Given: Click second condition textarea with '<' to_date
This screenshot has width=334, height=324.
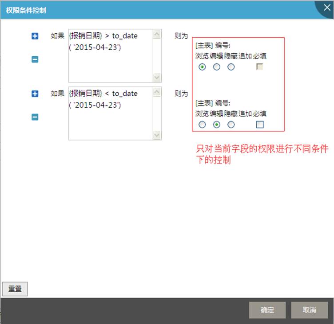Looking at the screenshot, I should [115, 113].
